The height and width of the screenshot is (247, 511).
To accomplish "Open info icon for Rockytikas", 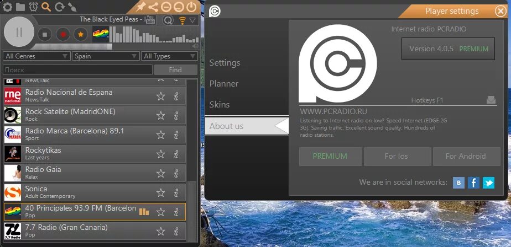I will click(x=176, y=154).
